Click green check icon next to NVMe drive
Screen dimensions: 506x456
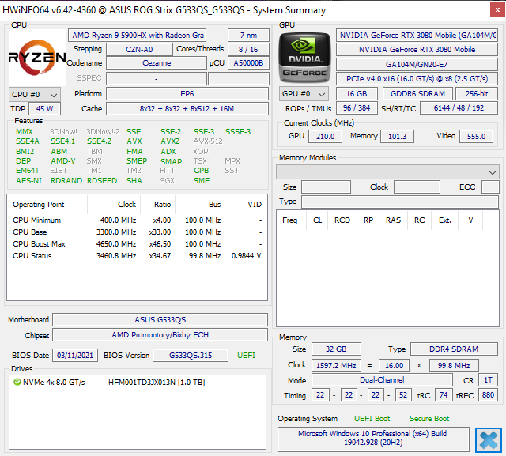[x=17, y=383]
